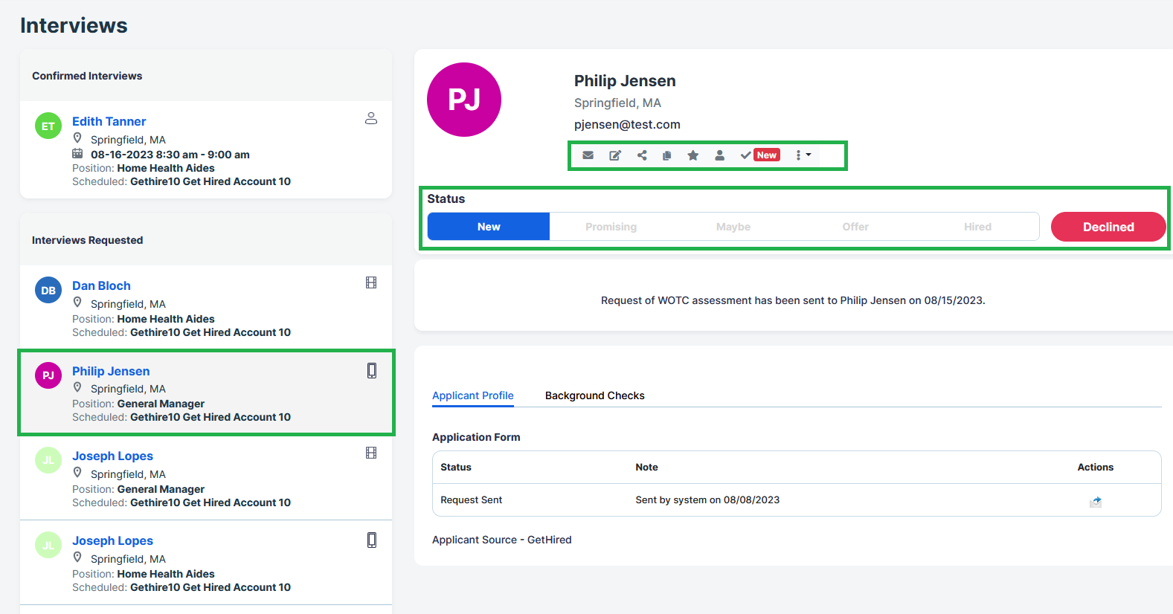Open Edith Tanner's name link
The width and height of the screenshot is (1173, 614).
109,121
